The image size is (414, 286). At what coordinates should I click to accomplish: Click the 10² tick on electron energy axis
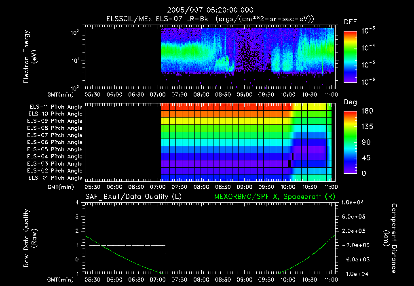(75, 33)
